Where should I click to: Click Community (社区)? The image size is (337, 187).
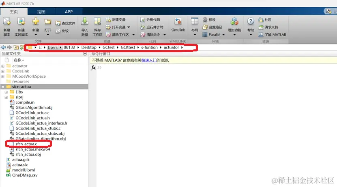coord(265,20)
